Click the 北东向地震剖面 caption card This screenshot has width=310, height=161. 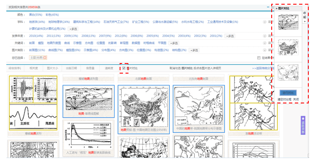[x=198, y=79]
